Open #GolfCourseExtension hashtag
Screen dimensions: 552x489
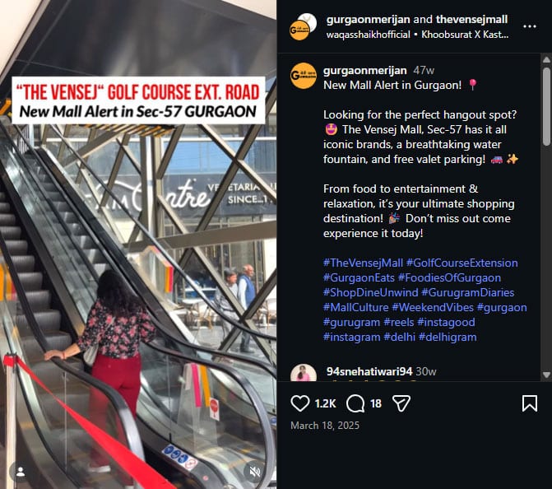[462, 263]
